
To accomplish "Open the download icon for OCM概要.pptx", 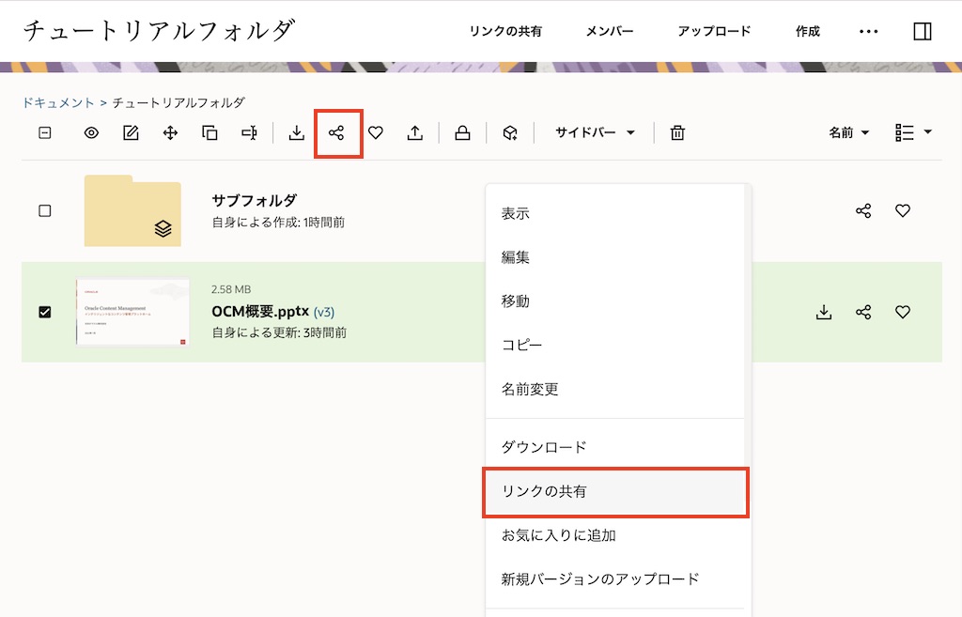I will (x=824, y=312).
